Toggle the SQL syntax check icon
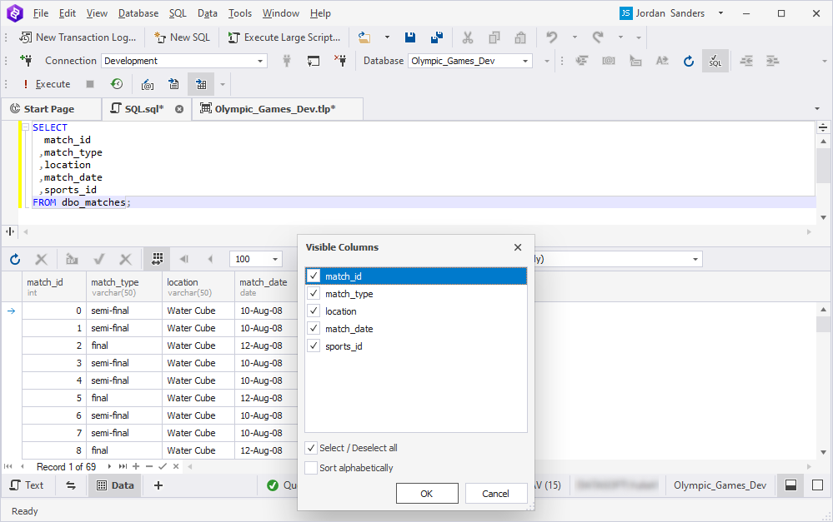Image resolution: width=833 pixels, height=522 pixels. tap(715, 61)
